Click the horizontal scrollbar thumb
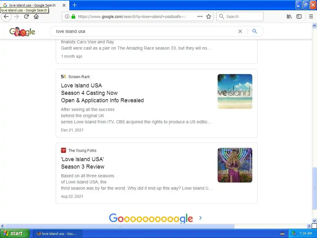Image resolution: width=317 pixels, height=238 pixels. pyautogui.click(x=120, y=226)
